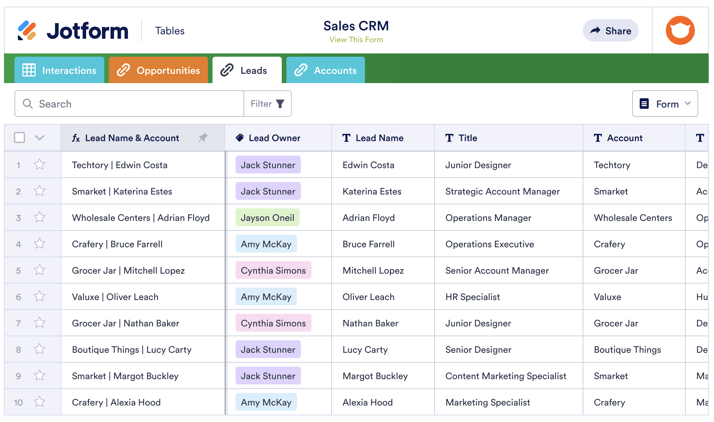Click the filter funnel icon
Viewport: 714px width, 422px height.
pos(280,104)
